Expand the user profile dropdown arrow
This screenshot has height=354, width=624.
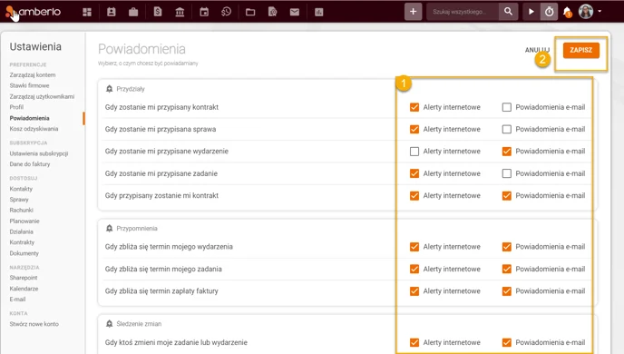coord(600,11)
